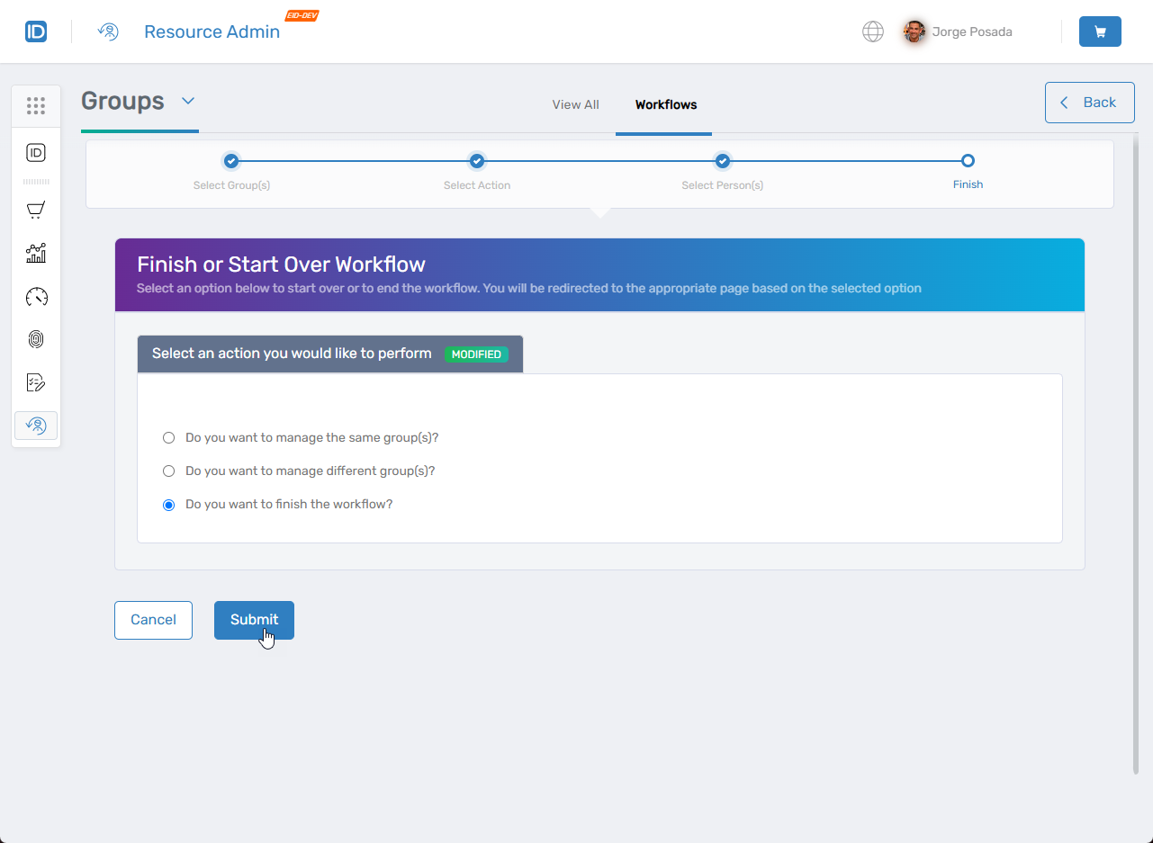Open the dashboard speedometer icon in sidebar
Screen dimensions: 1153x843
point(36,296)
